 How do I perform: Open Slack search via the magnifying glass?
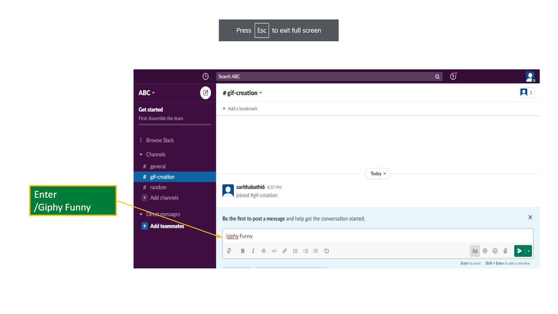[x=437, y=76]
